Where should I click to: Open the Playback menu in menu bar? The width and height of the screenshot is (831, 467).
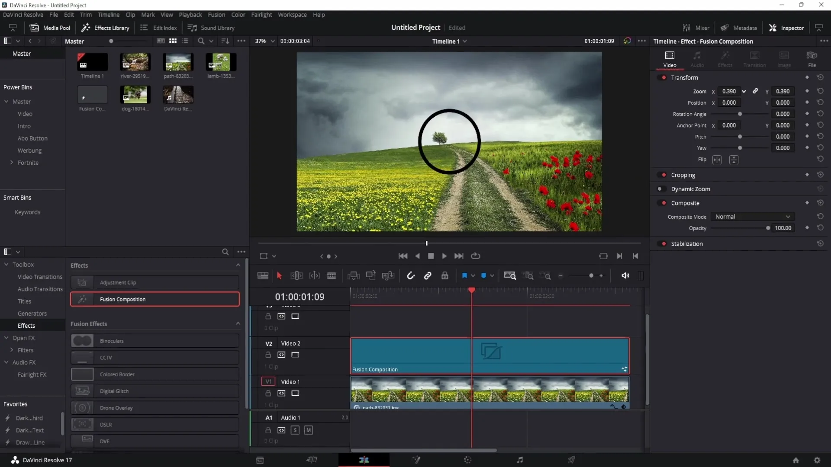click(190, 14)
